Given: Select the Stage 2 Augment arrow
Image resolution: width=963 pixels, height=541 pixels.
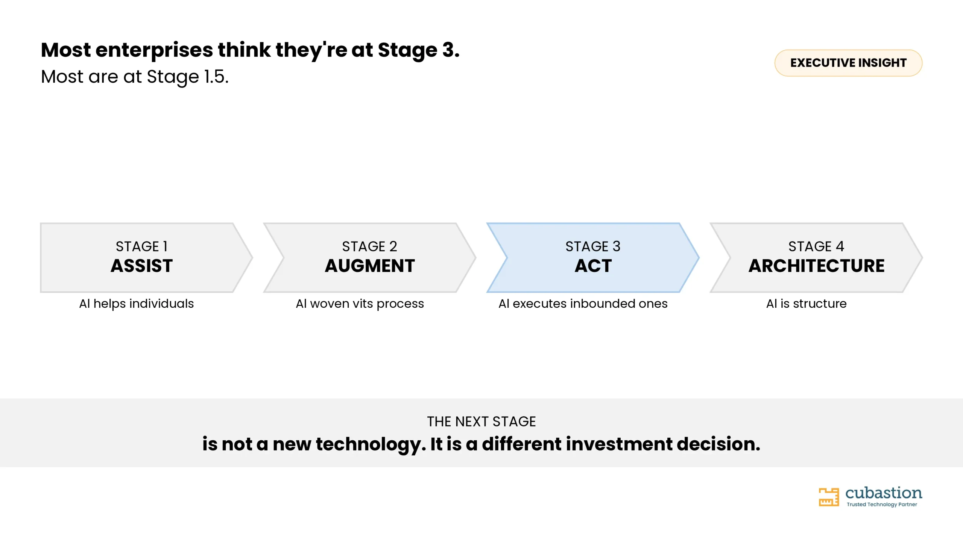Looking at the screenshot, I should (x=370, y=258).
